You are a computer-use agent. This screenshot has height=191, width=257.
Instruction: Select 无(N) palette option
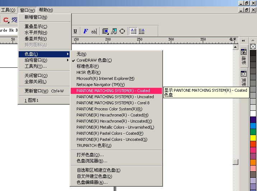[x=116, y=54]
